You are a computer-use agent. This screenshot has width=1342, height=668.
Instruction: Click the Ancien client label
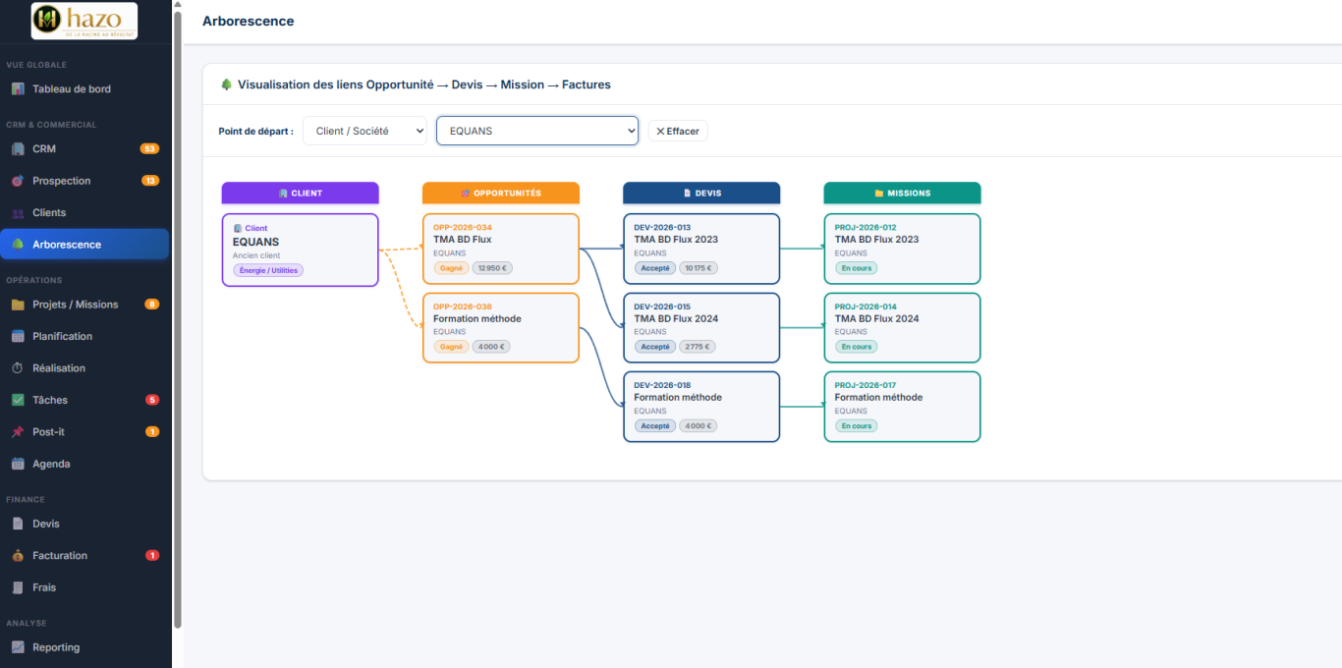tap(256, 255)
